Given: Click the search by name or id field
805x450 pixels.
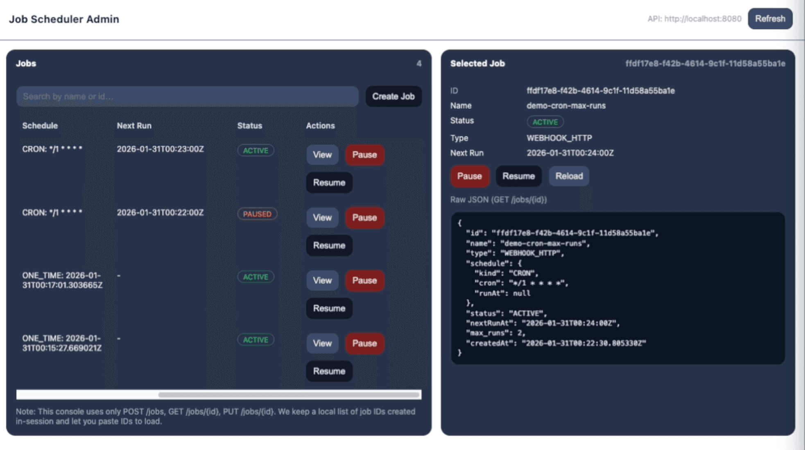Looking at the screenshot, I should (x=186, y=97).
